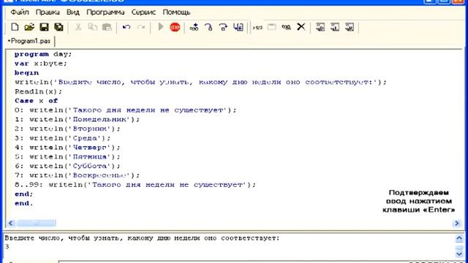The height and width of the screenshot is (263, 468).
Task: Click the '0: writeln' code line
Action: 126,110
